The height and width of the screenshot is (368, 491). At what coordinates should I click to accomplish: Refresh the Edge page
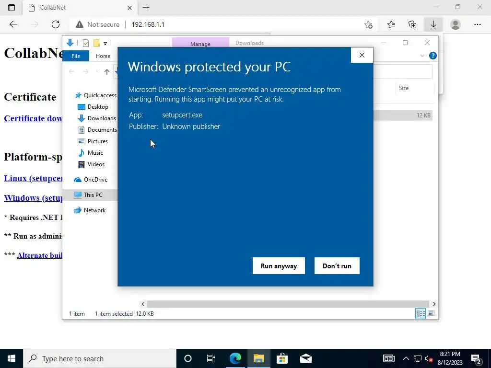pos(56,24)
